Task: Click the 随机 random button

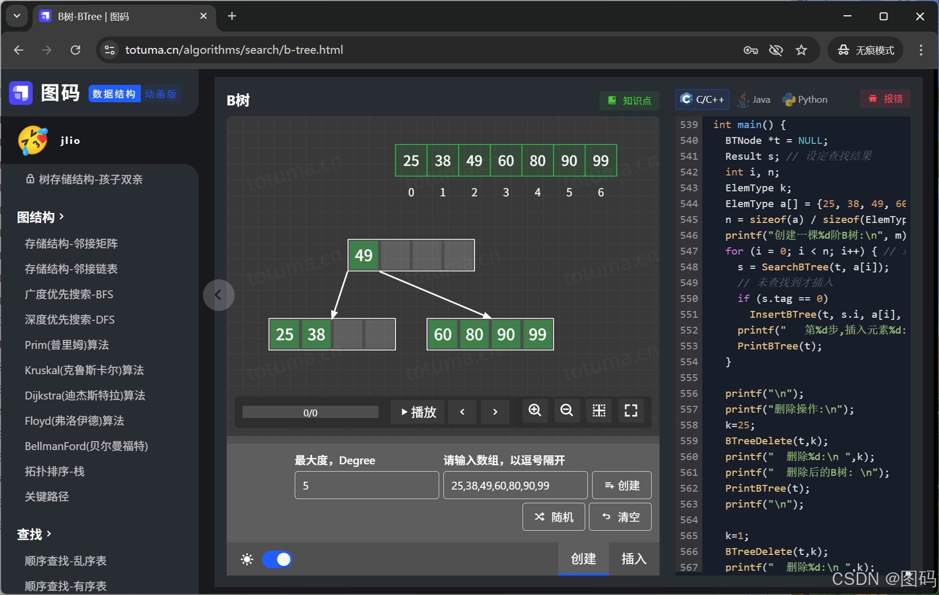Action: [554, 516]
